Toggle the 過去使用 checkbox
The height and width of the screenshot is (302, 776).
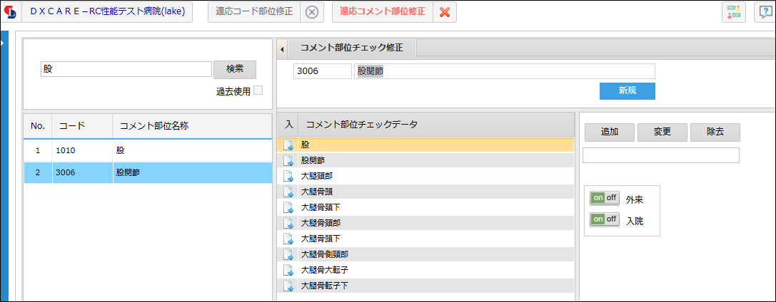(258, 90)
